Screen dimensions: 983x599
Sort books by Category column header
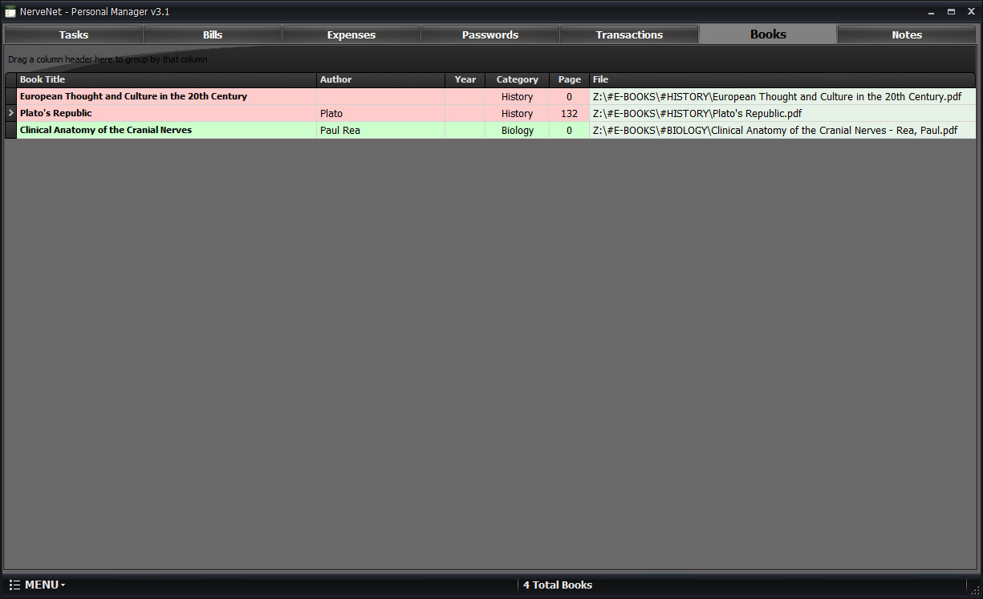tap(517, 79)
